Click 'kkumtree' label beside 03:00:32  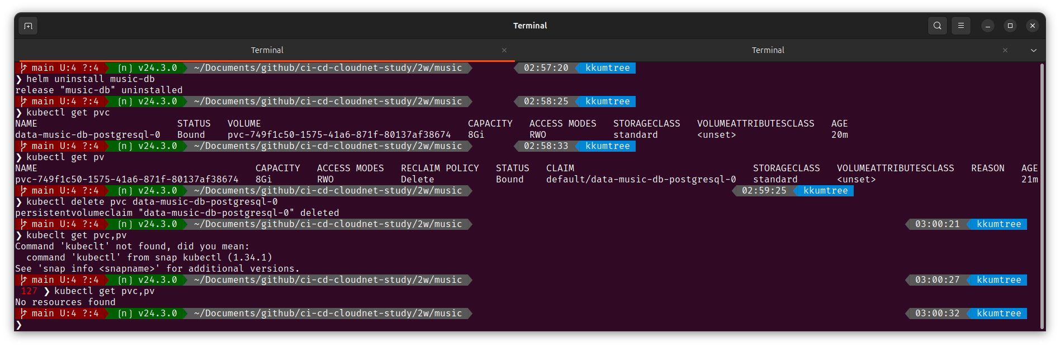tap(999, 314)
